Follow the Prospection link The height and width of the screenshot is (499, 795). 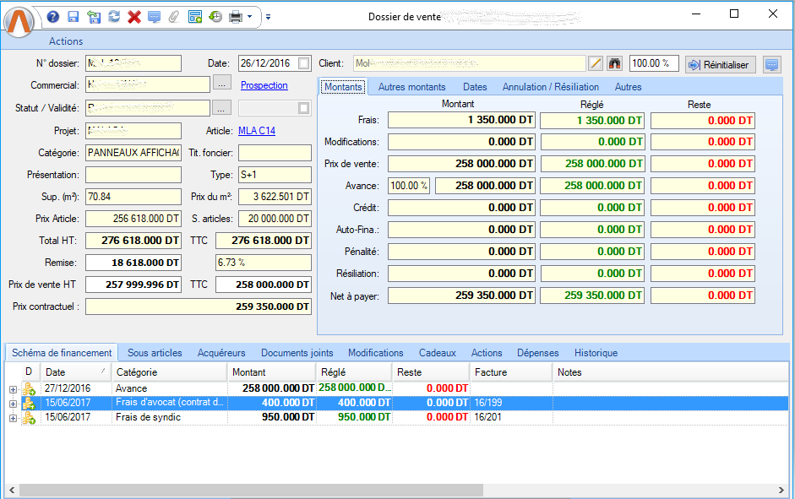tap(264, 85)
